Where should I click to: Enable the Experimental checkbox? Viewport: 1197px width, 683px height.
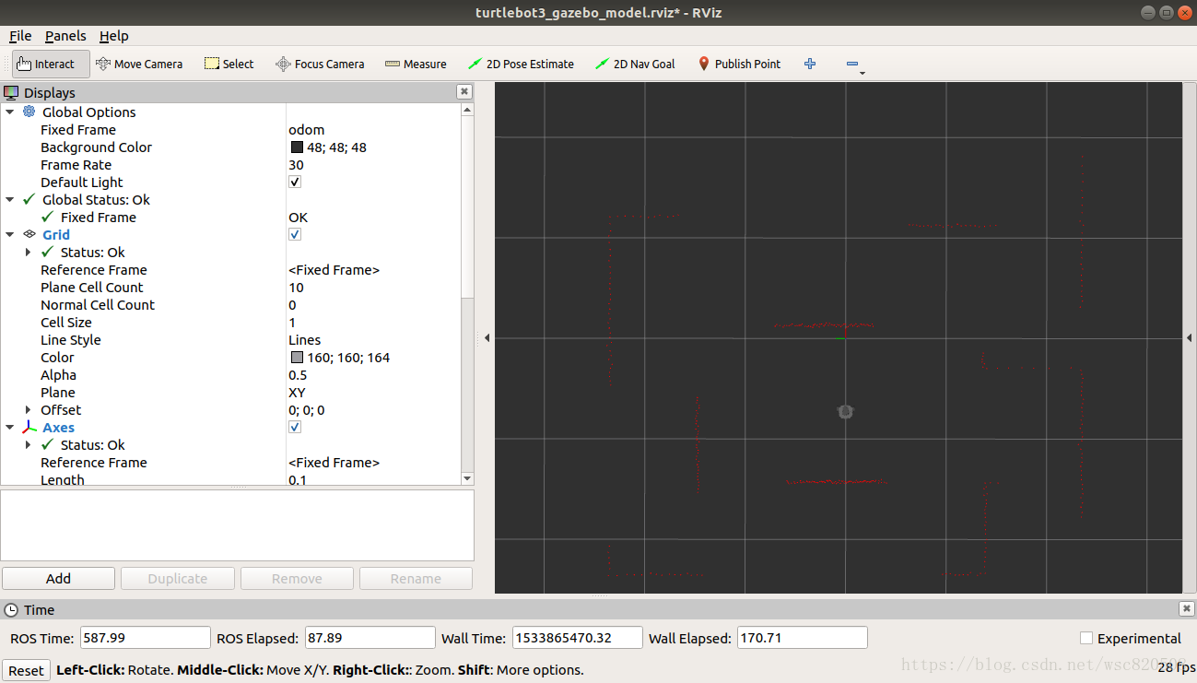(1086, 638)
